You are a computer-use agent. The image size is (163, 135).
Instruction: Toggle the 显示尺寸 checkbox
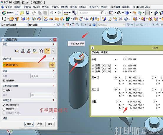(4, 109)
